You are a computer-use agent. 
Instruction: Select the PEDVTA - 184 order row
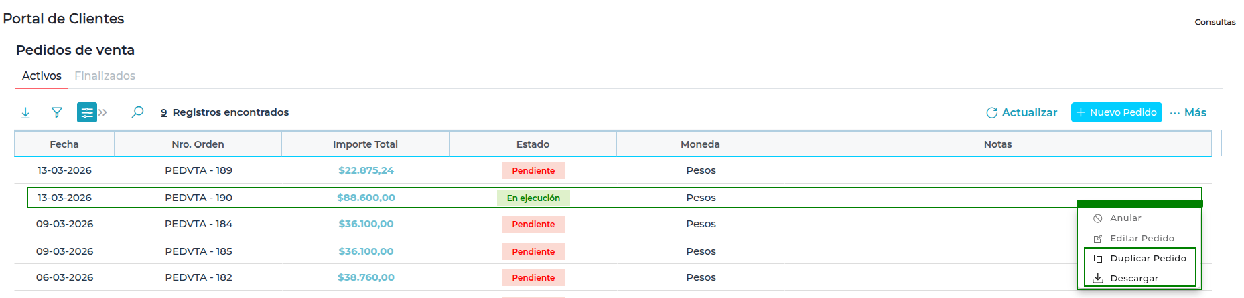pos(198,224)
